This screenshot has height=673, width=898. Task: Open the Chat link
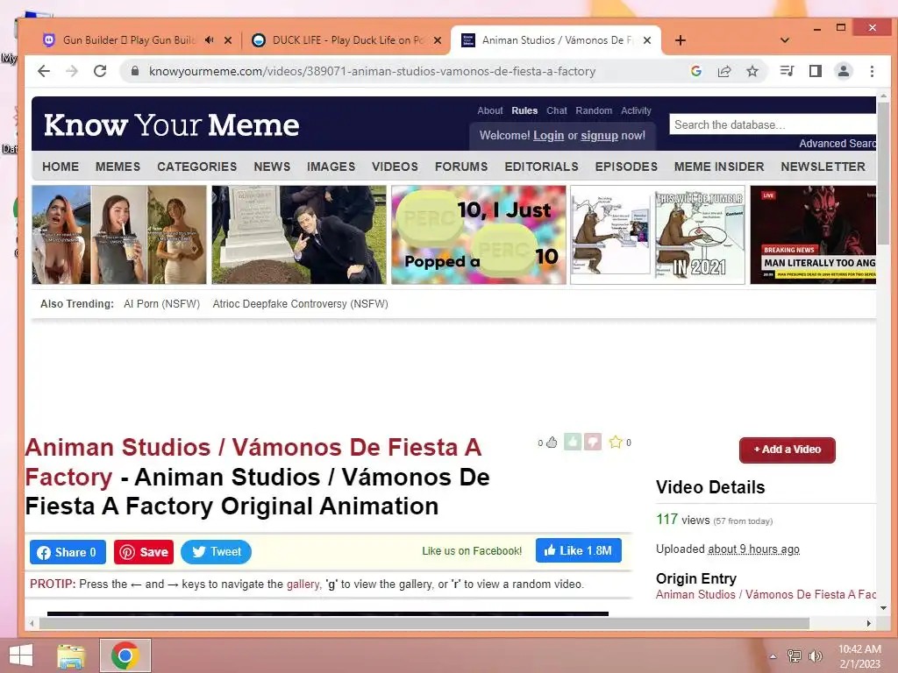click(x=557, y=110)
